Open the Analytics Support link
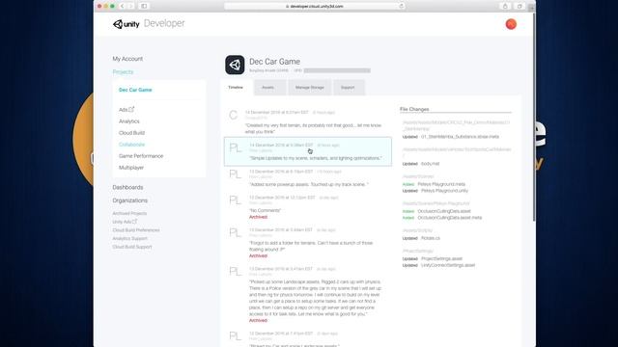 coord(129,238)
